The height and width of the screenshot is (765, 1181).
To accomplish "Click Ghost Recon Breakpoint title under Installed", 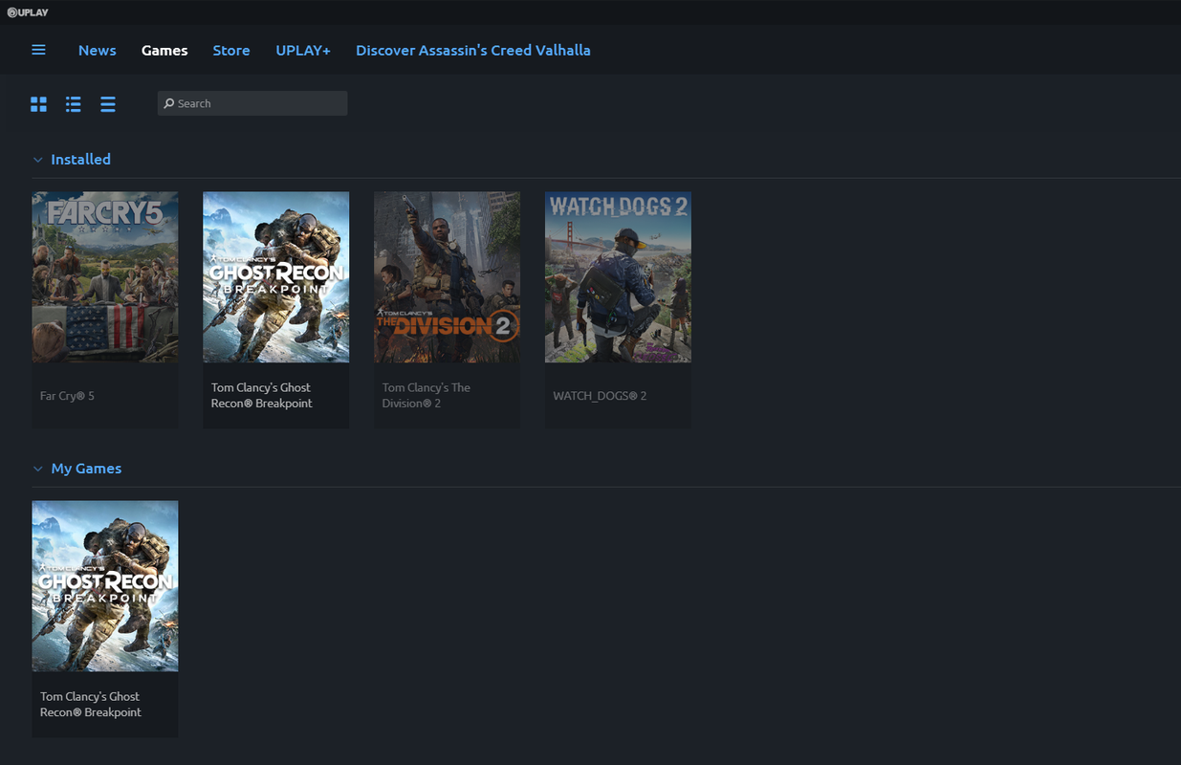I will (262, 396).
